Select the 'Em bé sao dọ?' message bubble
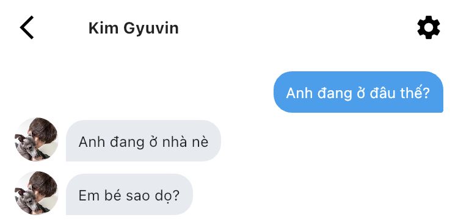Screen dimensions: 458x223 tap(129, 195)
